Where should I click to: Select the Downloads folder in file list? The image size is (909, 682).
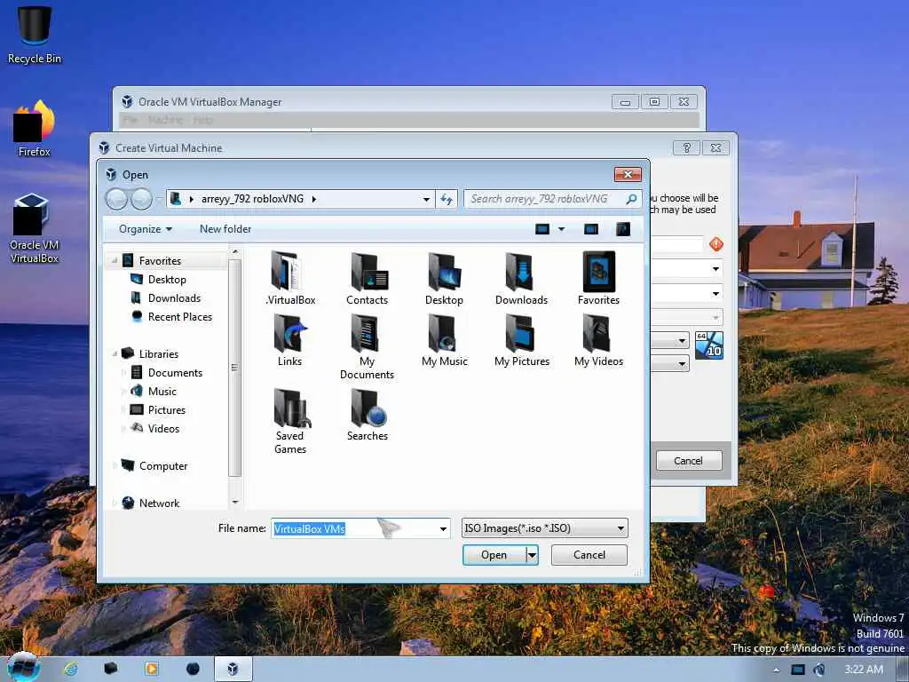coord(521,278)
